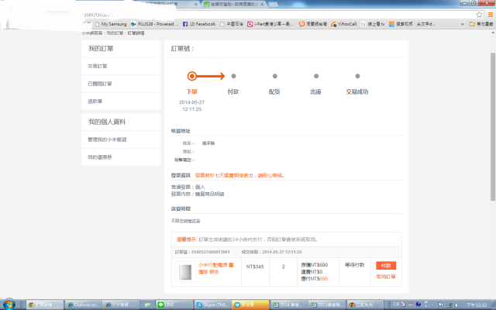Switch to Chrome taskbar item

(x=45, y=305)
